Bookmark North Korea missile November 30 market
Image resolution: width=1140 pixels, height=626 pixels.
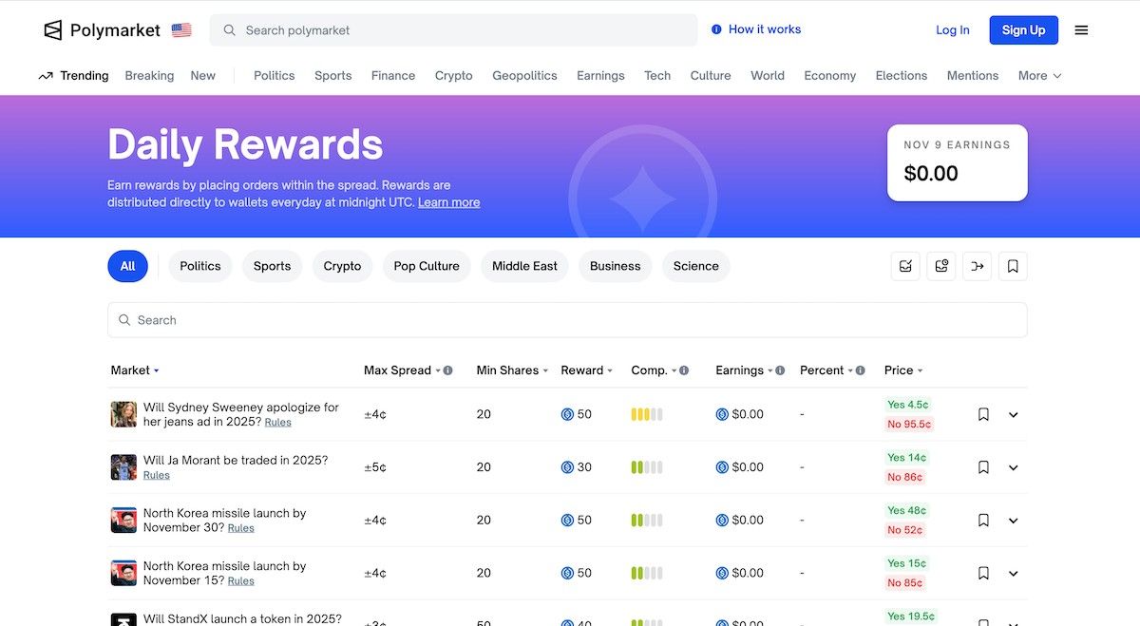pyautogui.click(x=983, y=521)
